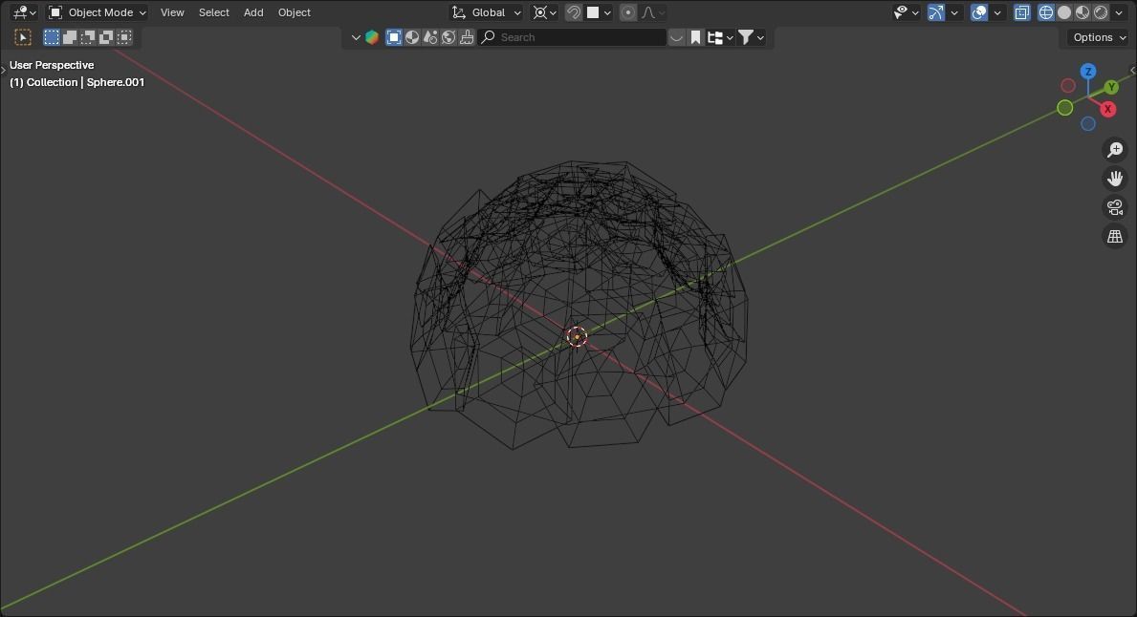Click the red X axis gizmo
This screenshot has height=617, width=1137.
1107,109
